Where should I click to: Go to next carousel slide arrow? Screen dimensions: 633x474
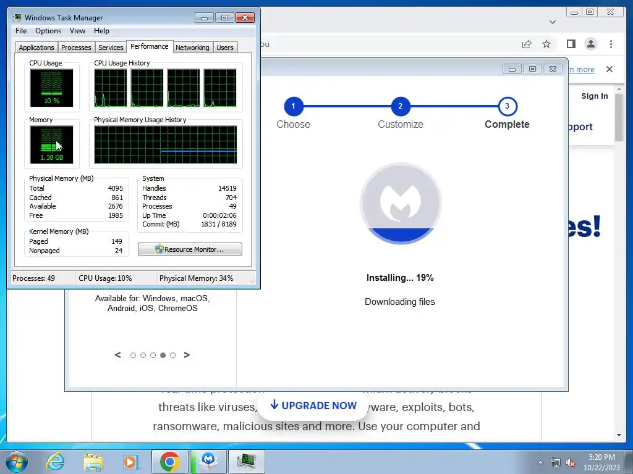(x=187, y=355)
